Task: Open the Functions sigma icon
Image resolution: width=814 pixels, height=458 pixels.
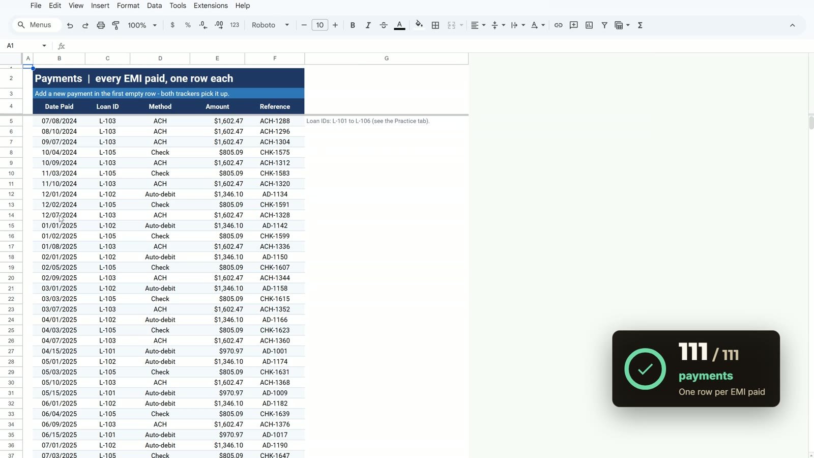Action: (x=641, y=25)
